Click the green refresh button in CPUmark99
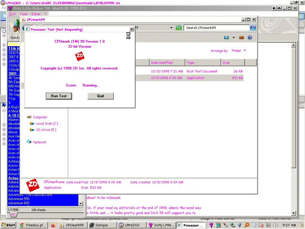The width and height of the screenshot is (305, 229). (179, 28)
